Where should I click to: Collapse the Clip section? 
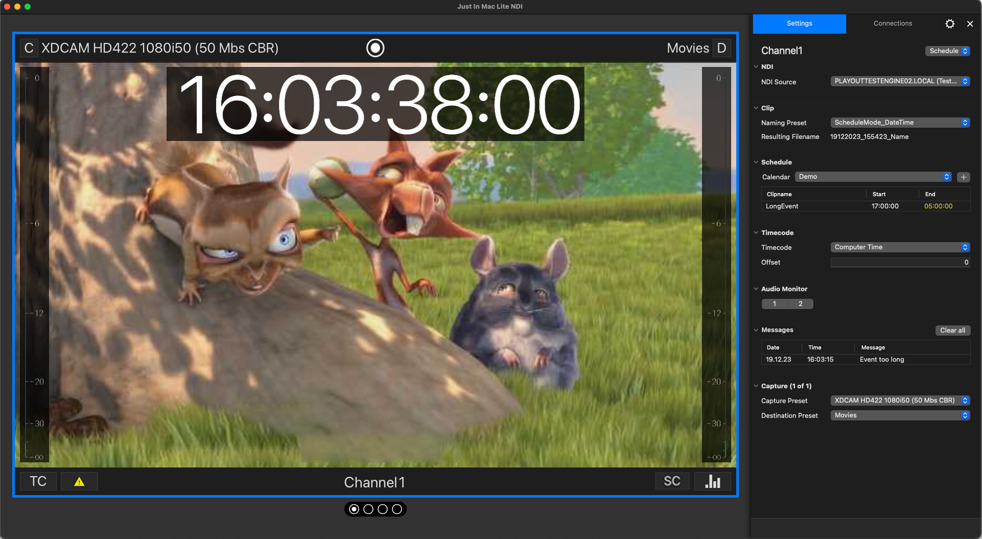[x=756, y=108]
